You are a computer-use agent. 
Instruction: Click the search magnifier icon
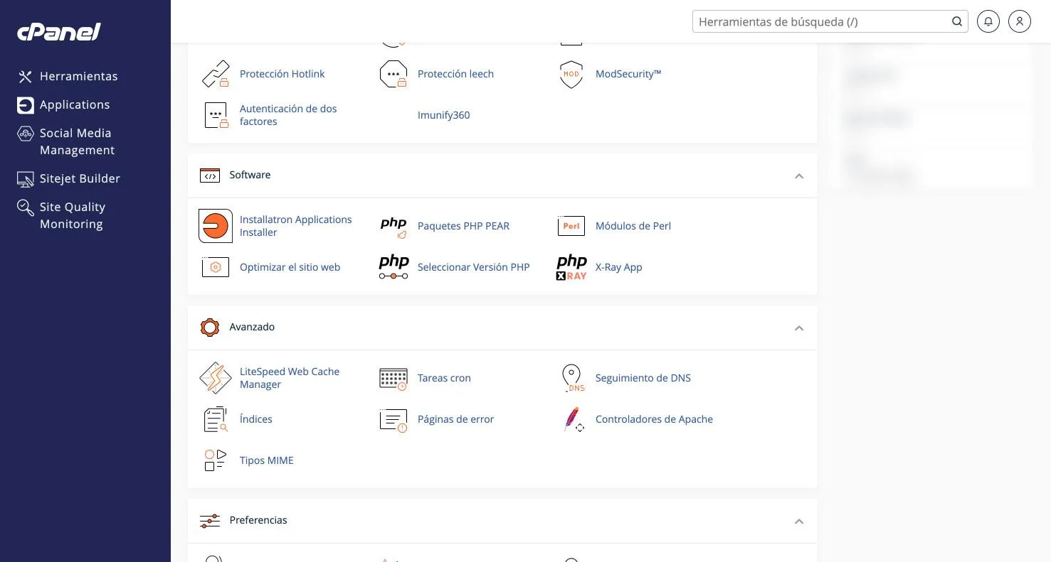(x=957, y=21)
